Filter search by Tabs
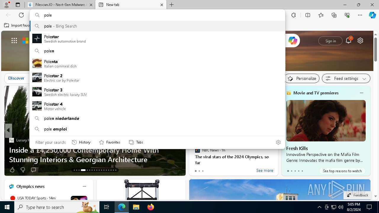The image size is (379, 213). tap(136, 142)
